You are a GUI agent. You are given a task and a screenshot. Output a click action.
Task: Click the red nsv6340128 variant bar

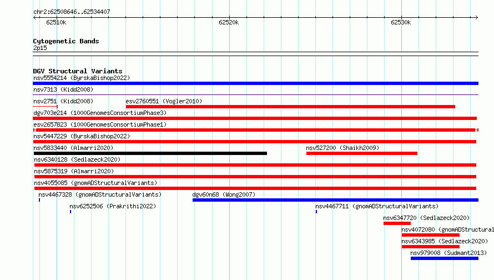tap(255, 165)
